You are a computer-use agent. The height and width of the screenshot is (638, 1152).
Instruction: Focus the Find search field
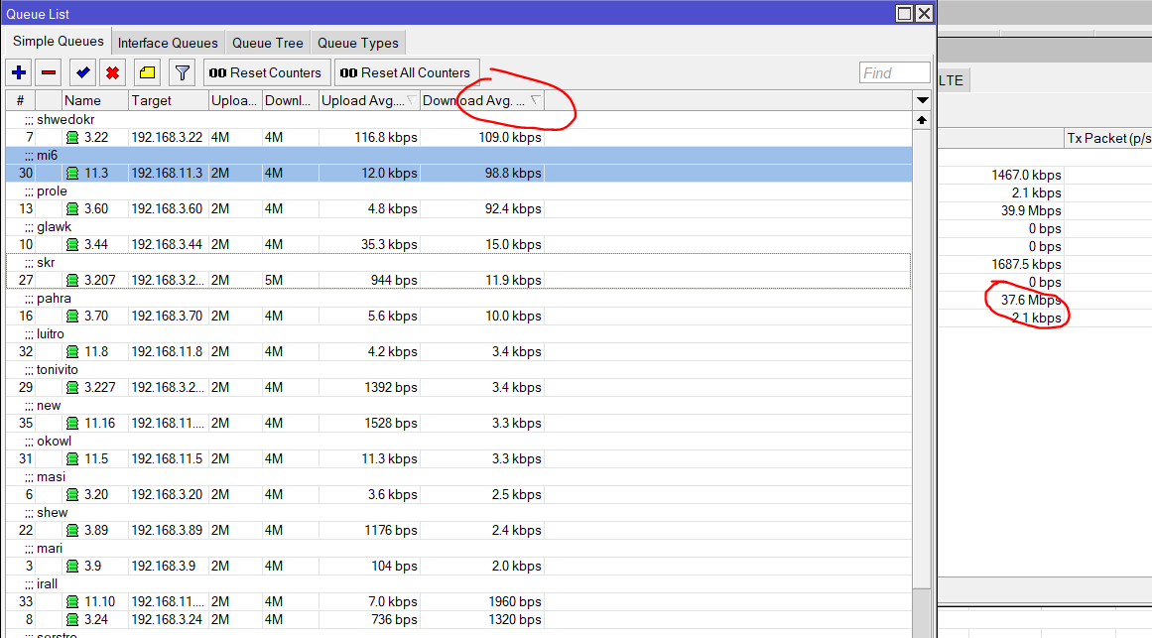[895, 72]
